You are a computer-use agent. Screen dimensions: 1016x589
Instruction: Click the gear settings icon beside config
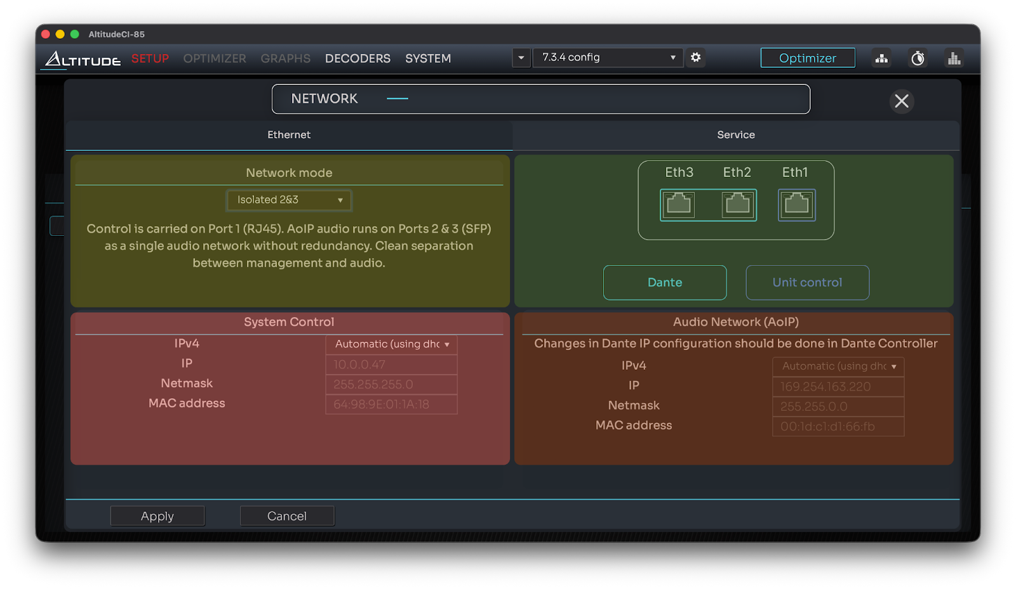pyautogui.click(x=696, y=57)
